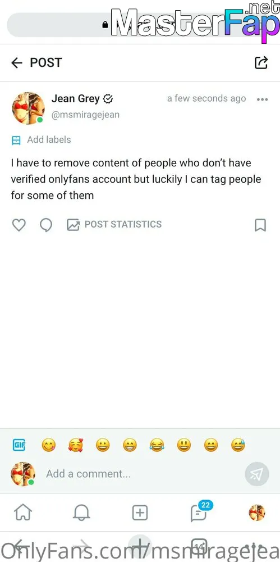Go back using the arrow next to POST
The height and width of the screenshot is (562, 280).
17,63
